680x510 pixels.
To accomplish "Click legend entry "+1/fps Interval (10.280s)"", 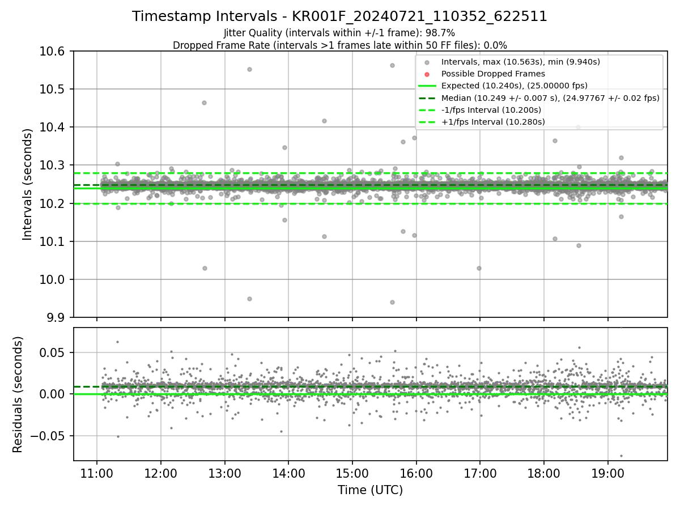I will click(493, 122).
